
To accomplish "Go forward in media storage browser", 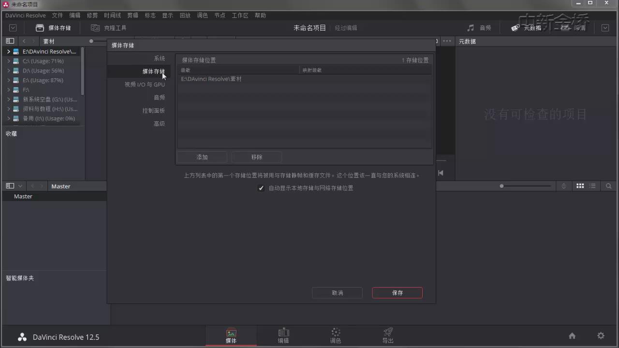I will point(33,41).
